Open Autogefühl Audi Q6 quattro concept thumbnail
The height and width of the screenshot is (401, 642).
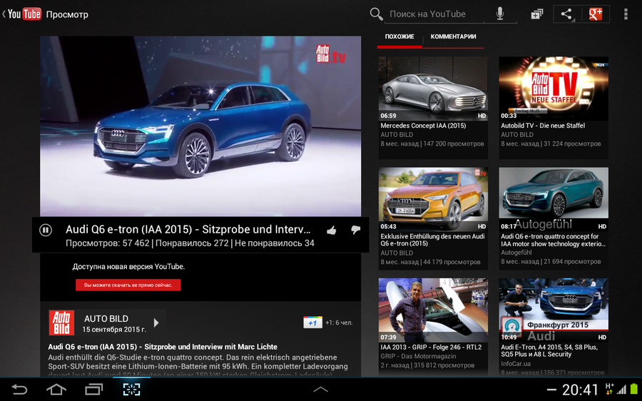pyautogui.click(x=554, y=199)
